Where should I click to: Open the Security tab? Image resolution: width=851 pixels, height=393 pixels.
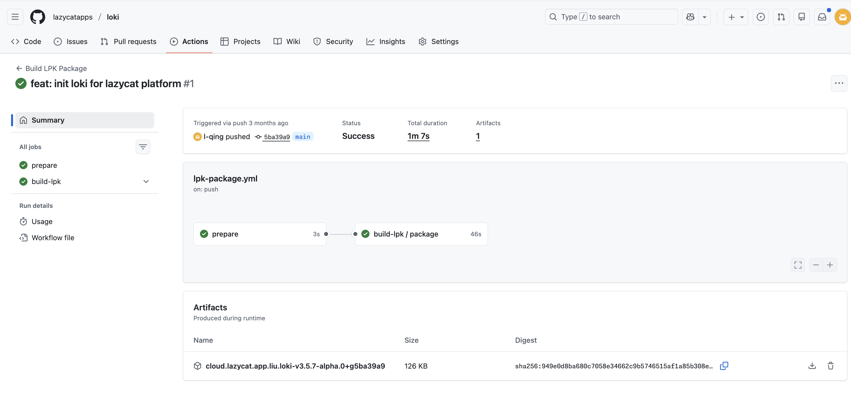point(333,42)
